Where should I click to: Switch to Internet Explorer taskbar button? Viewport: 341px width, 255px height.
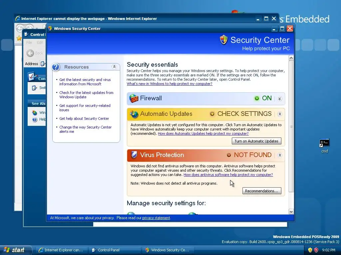(x=61, y=250)
